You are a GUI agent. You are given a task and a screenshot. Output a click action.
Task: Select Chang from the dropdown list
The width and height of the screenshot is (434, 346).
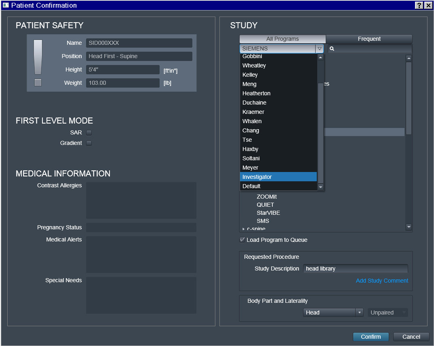[x=278, y=130]
